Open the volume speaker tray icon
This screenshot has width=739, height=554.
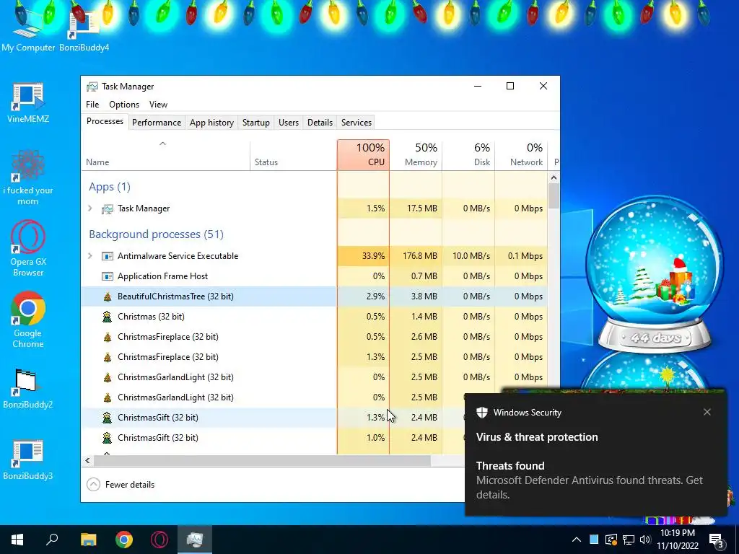(x=645, y=540)
